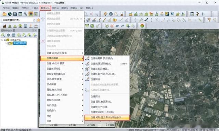Viewport: 219px width, 131px height.
Task: Click the filter funnel icon
Action: (209, 20)
